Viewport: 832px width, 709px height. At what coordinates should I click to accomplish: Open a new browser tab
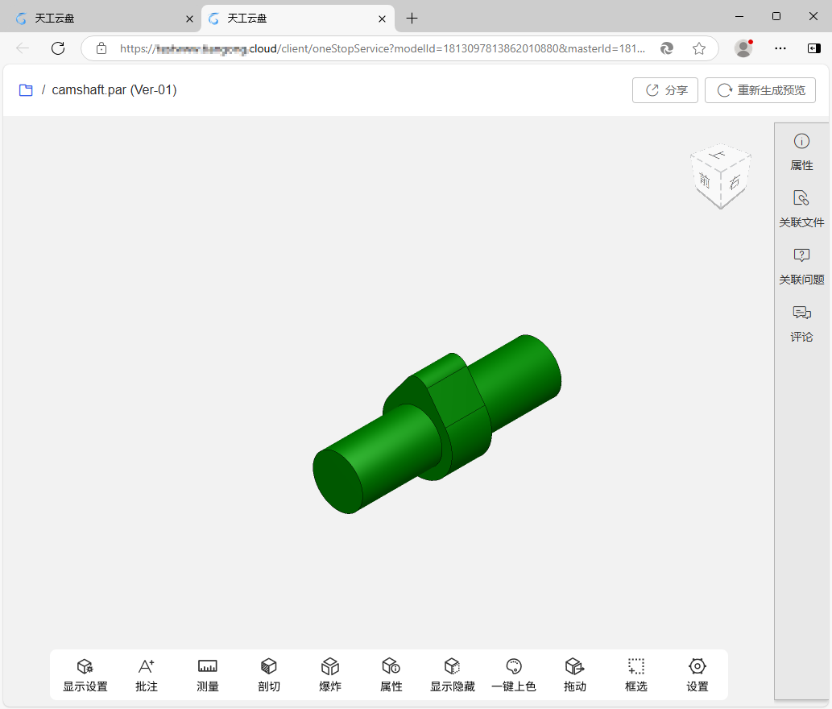click(412, 19)
